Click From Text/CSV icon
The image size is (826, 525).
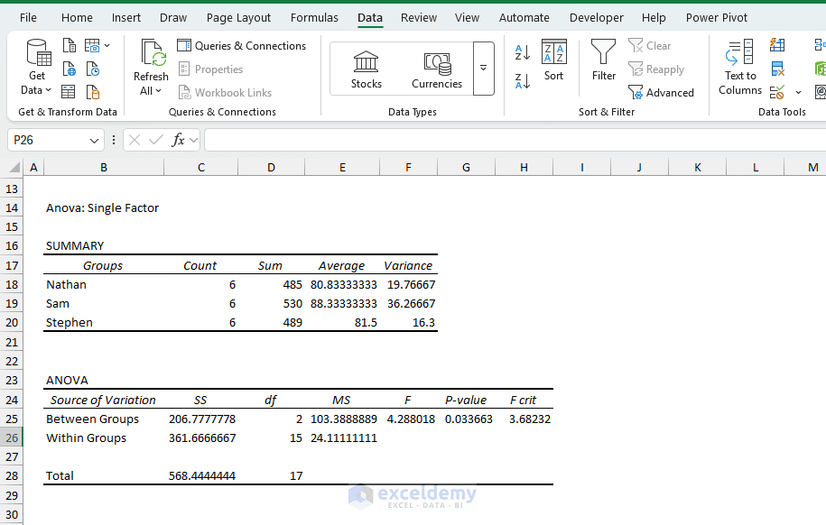click(x=69, y=45)
